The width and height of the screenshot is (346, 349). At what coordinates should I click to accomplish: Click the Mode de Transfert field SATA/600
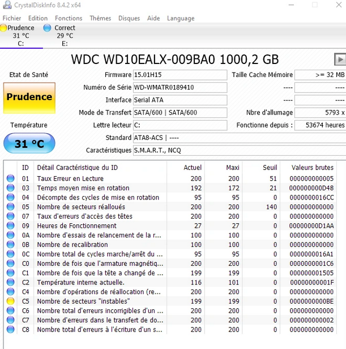coord(180,112)
